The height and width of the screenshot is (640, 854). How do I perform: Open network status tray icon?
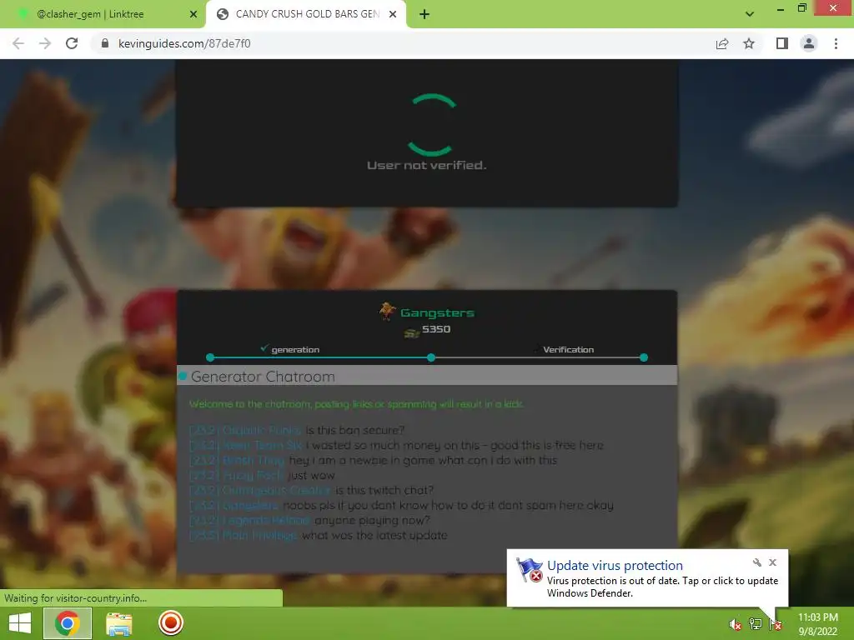click(x=756, y=624)
